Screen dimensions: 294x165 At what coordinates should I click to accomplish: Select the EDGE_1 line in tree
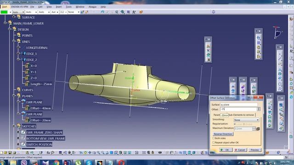tap(32, 54)
